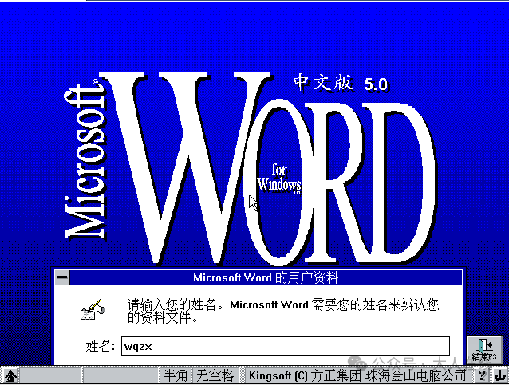Open the dialog's system menu box
509x385 pixels.
pyautogui.click(x=62, y=277)
